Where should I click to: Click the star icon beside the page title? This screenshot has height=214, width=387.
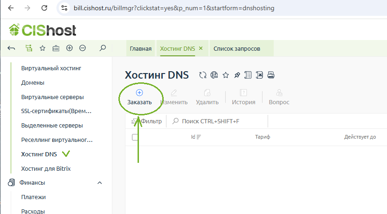226,75
